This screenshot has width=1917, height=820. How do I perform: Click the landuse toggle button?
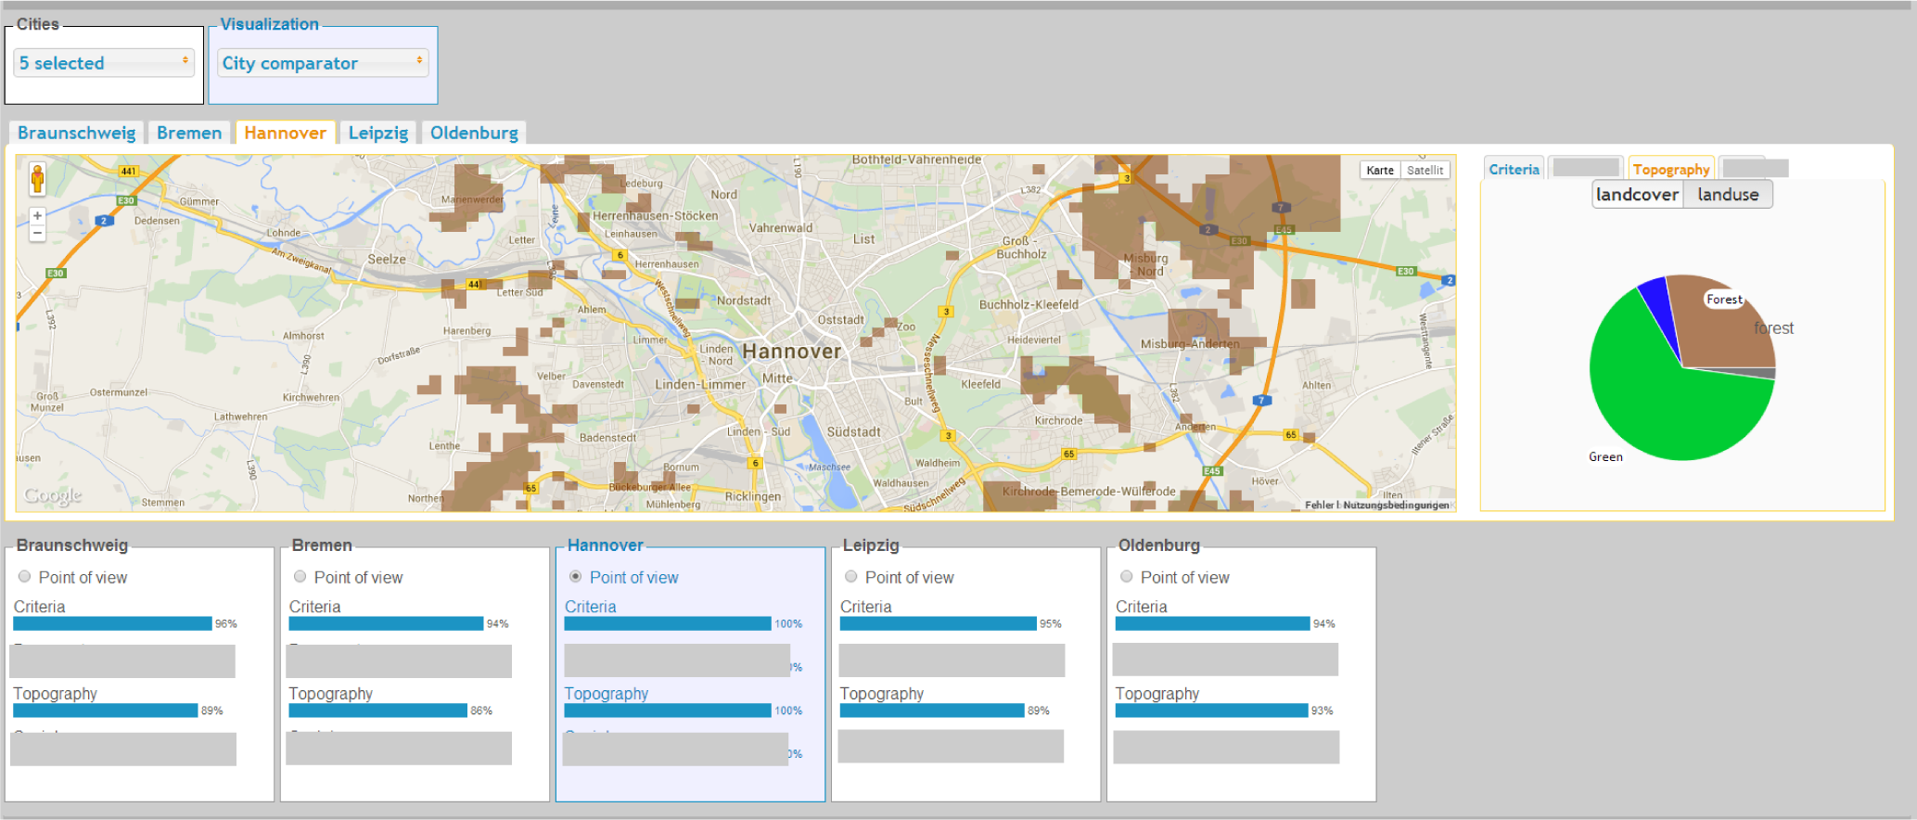coord(1728,195)
